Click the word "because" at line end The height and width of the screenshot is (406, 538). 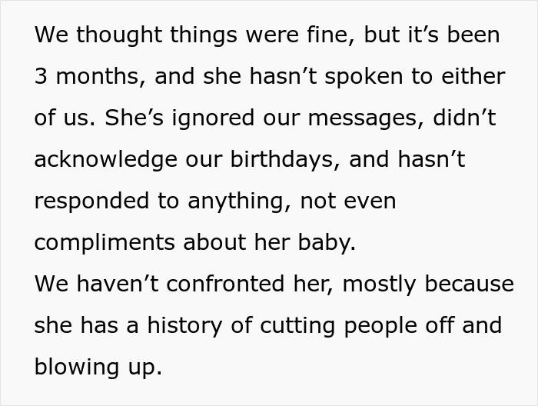[470, 285]
